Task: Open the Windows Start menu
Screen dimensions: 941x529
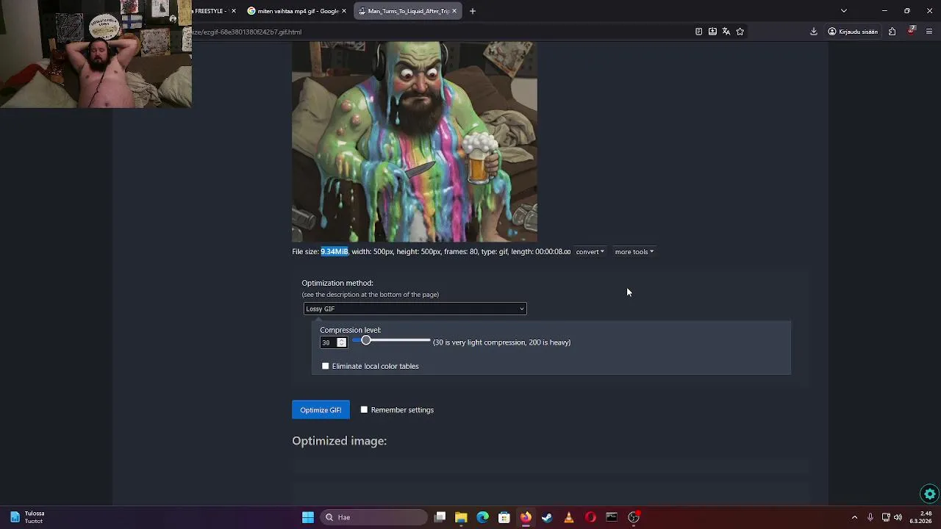Action: tap(308, 517)
